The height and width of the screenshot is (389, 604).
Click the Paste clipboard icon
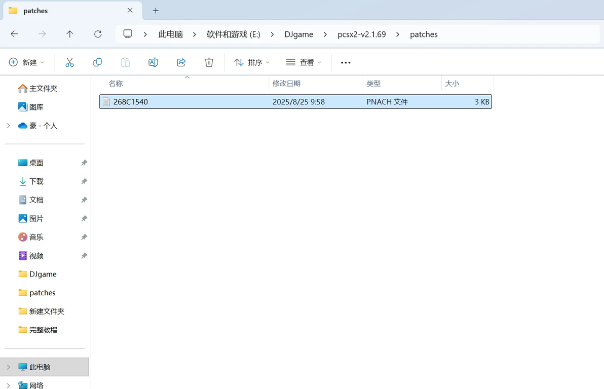coord(125,62)
